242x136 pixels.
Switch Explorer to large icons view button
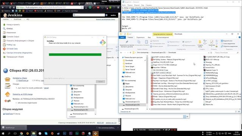click(x=239, y=111)
